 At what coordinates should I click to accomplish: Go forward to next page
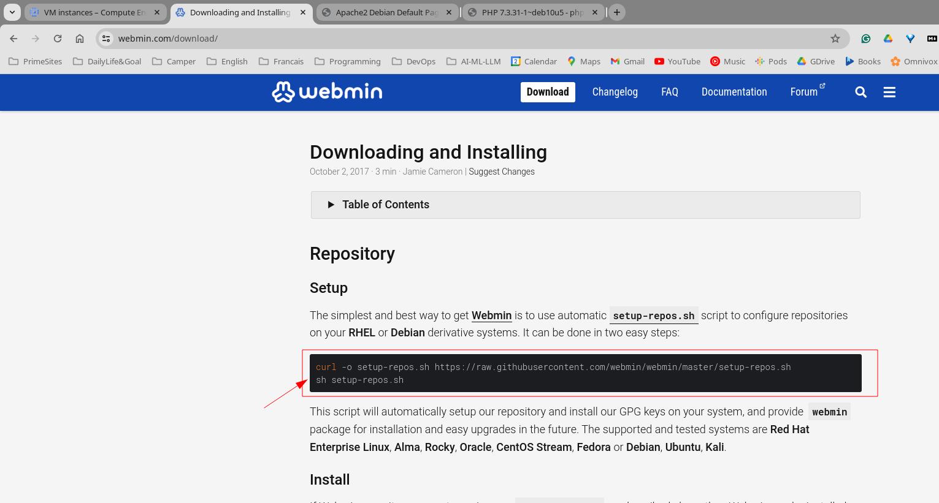click(x=36, y=39)
